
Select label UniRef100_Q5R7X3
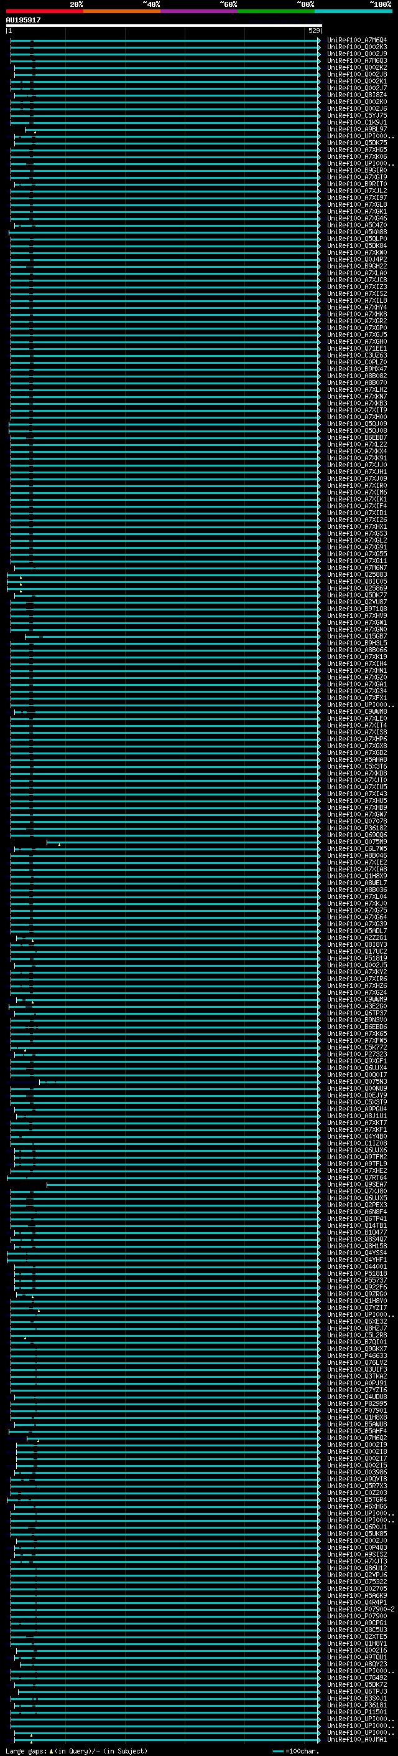click(x=357, y=1486)
